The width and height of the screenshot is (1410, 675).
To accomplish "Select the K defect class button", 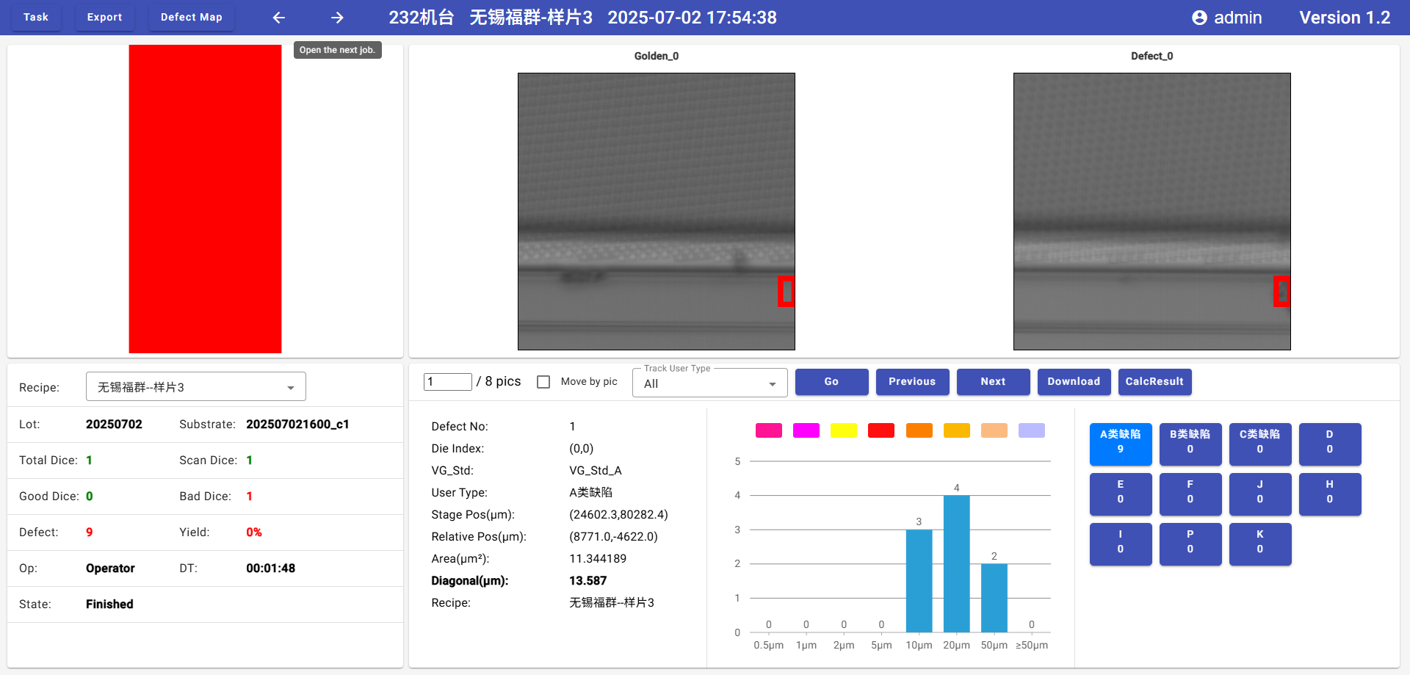I will point(1260,544).
